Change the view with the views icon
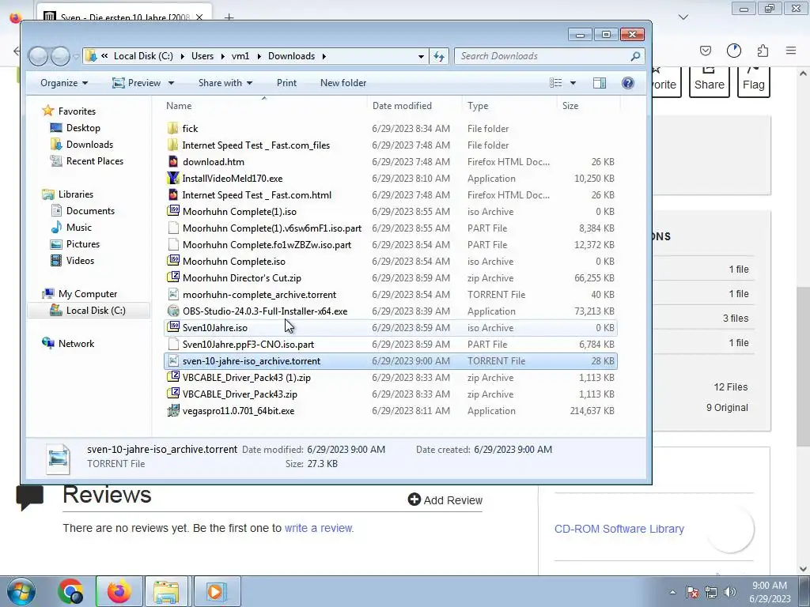The width and height of the screenshot is (810, 607). tap(556, 83)
